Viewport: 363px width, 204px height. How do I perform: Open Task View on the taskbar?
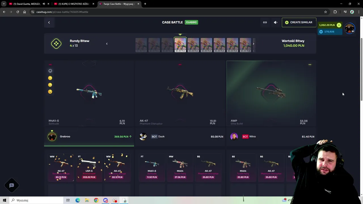click(x=68, y=200)
